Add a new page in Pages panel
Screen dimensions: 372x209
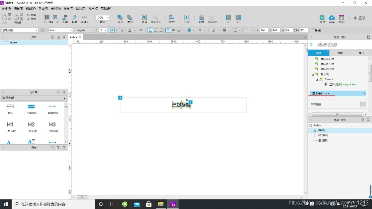coord(53,37)
